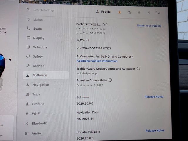Click the Search Settings input field
Viewport: 188px width, 141px height.
tap(44, 10)
